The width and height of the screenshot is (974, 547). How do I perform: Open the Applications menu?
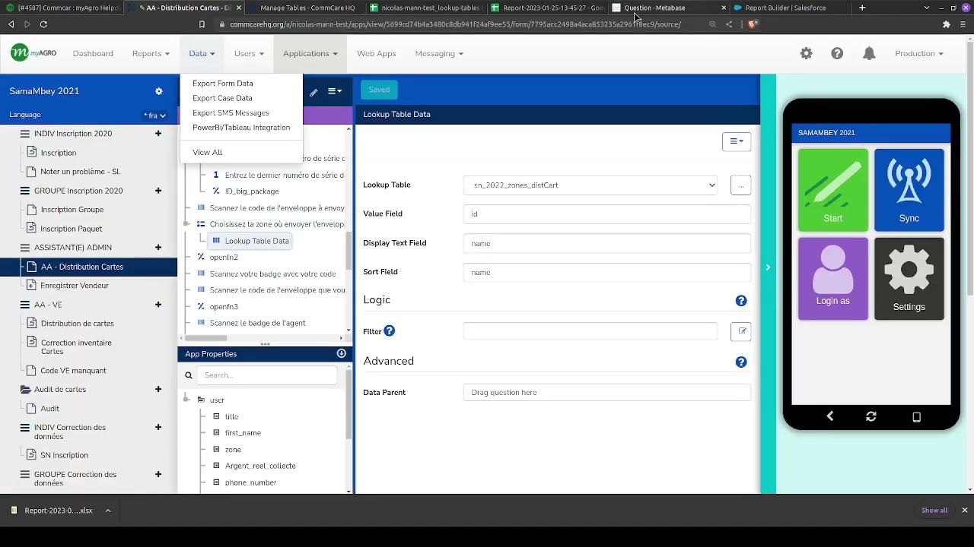310,53
